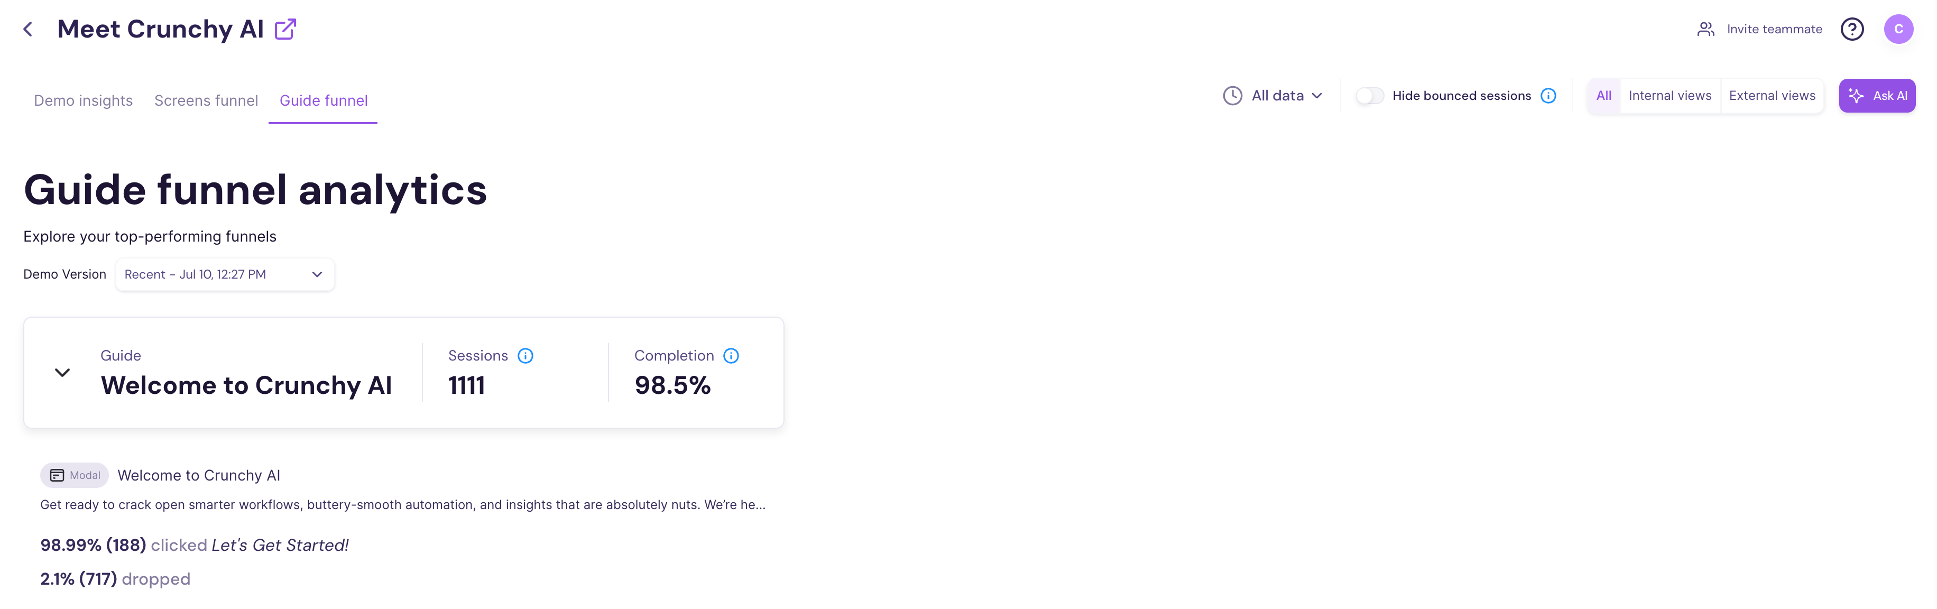
Task: Collapse the Welcome to Crunchy AI guide card
Action: tap(62, 372)
